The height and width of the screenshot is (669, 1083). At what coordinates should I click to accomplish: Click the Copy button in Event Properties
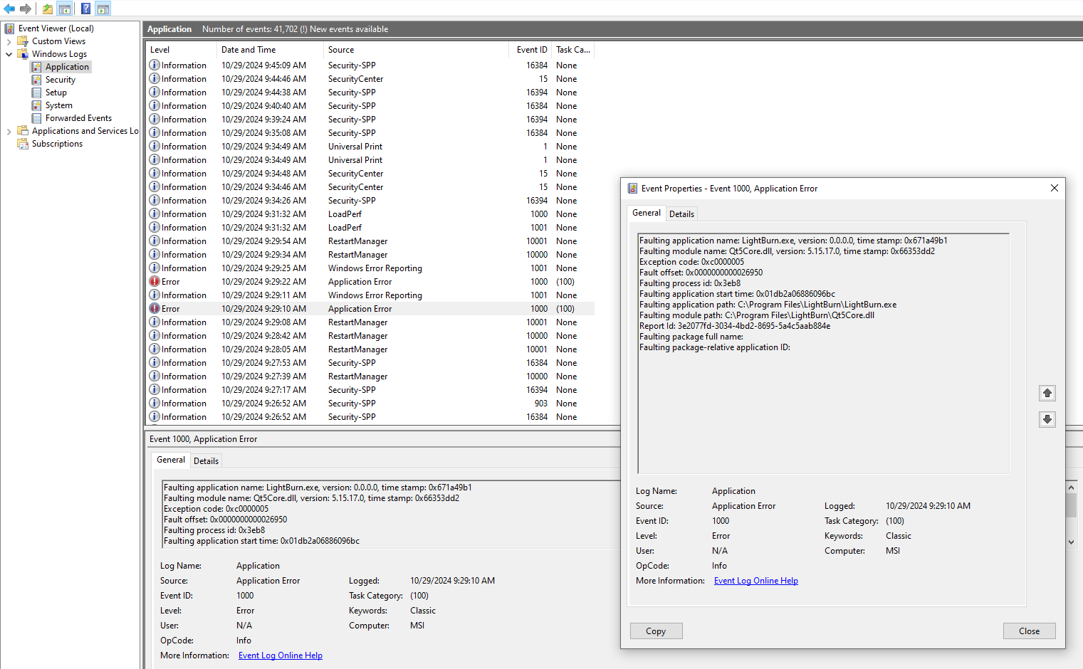tap(656, 631)
